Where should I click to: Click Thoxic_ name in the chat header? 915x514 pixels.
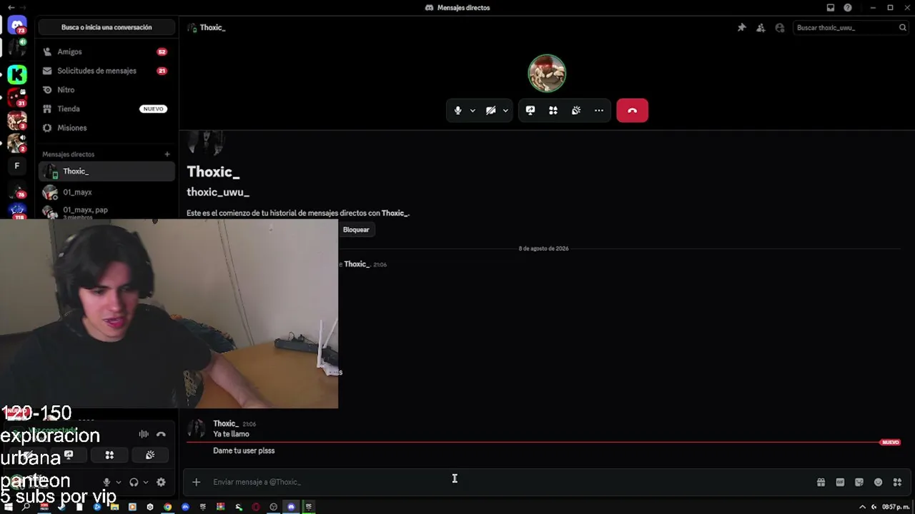click(x=212, y=28)
